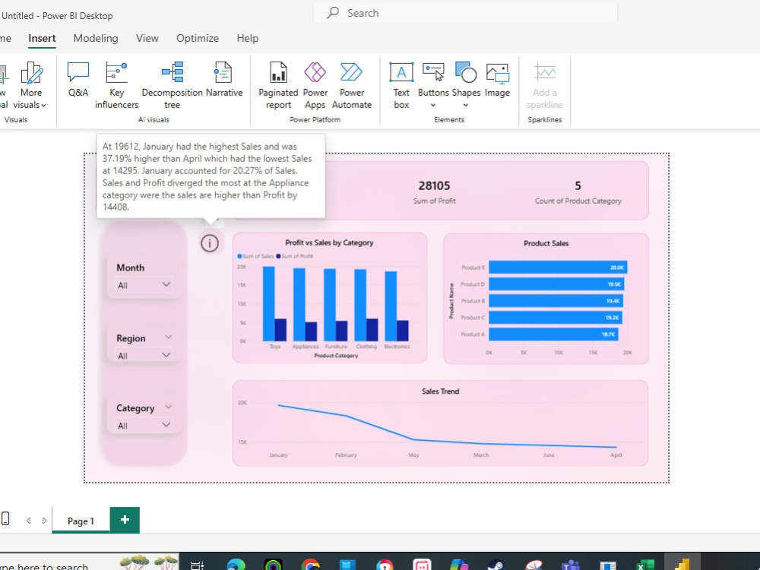Click Sum of Profit legend item
The width and height of the screenshot is (760, 570).
295,256
